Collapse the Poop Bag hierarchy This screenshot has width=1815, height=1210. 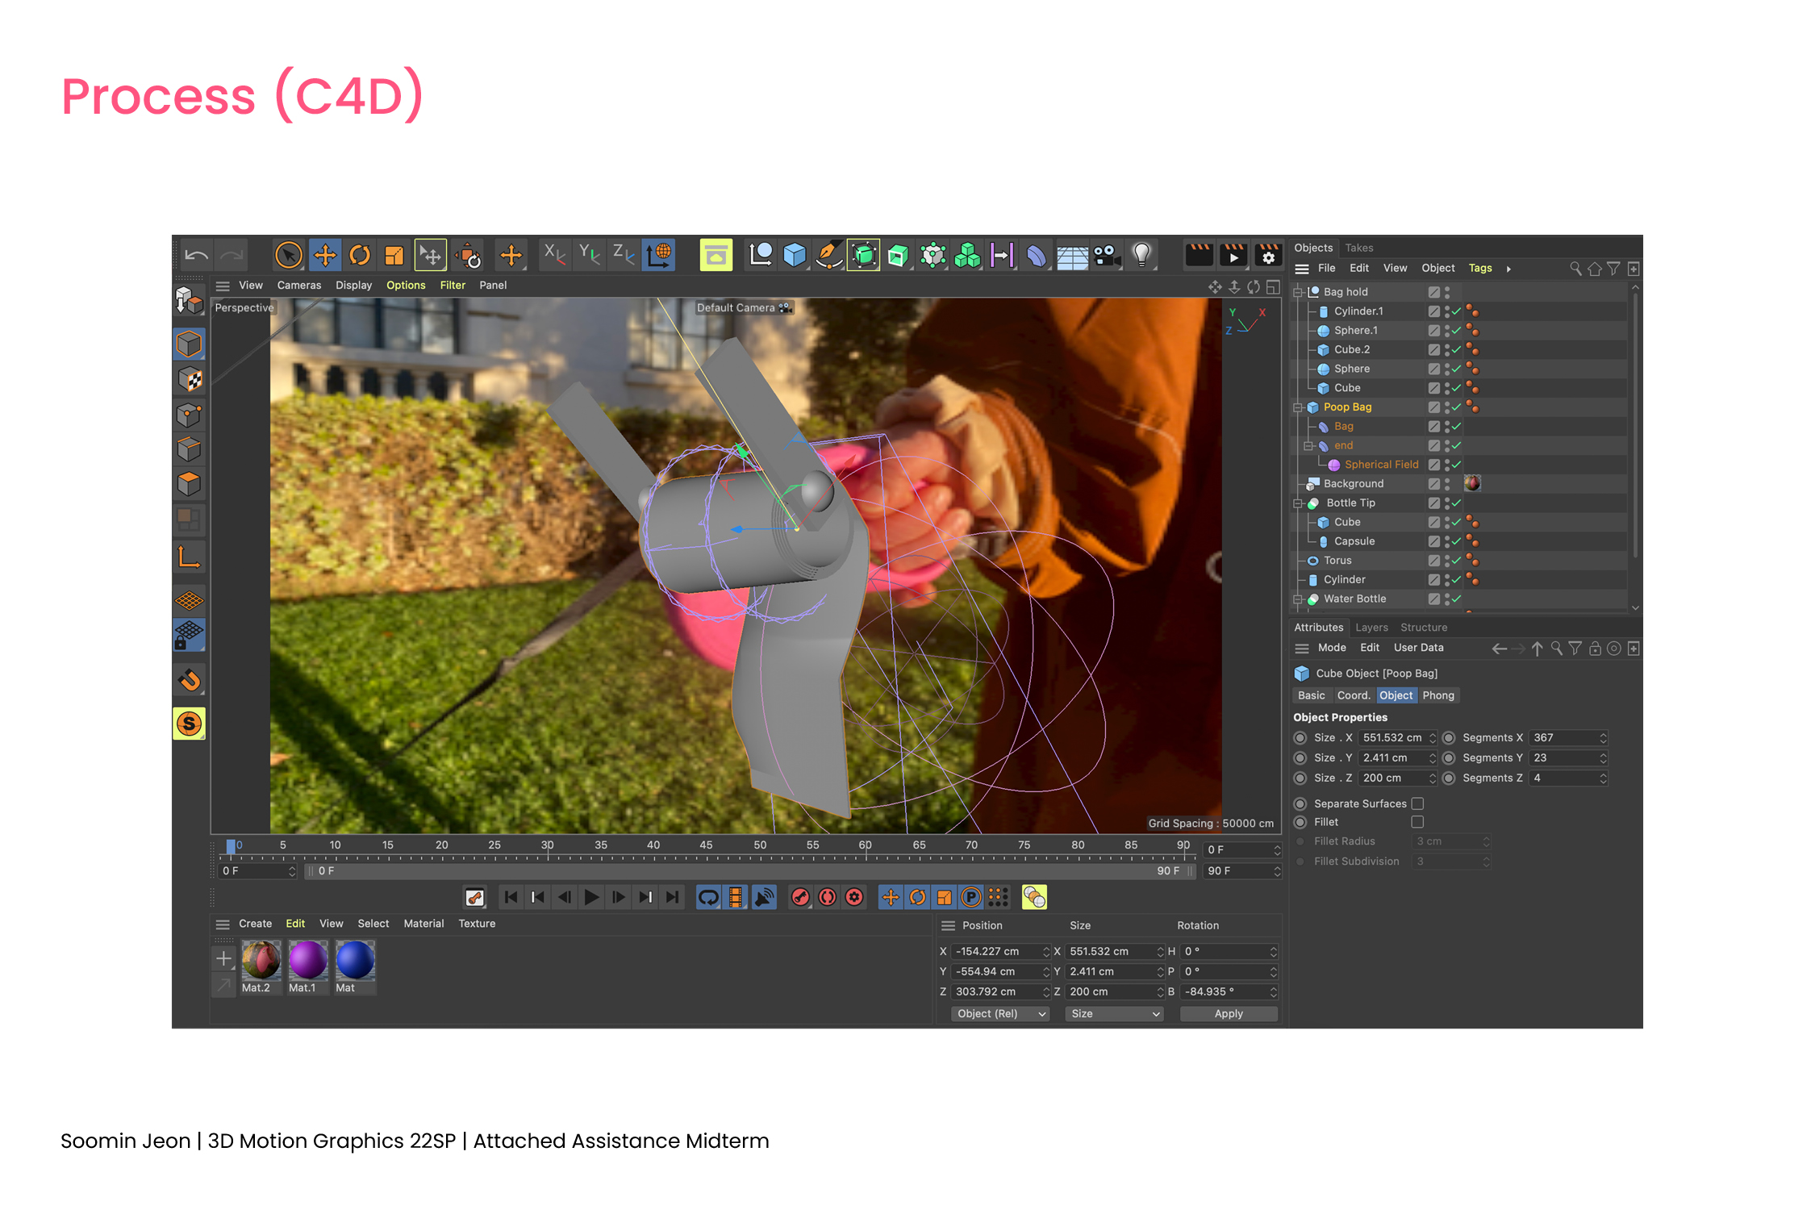1298,407
